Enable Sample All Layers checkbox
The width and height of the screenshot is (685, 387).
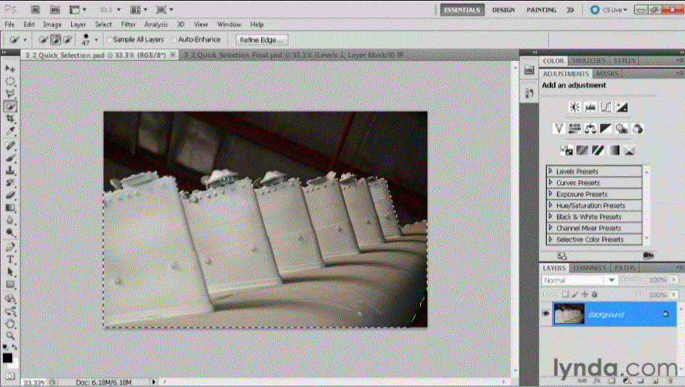point(110,40)
